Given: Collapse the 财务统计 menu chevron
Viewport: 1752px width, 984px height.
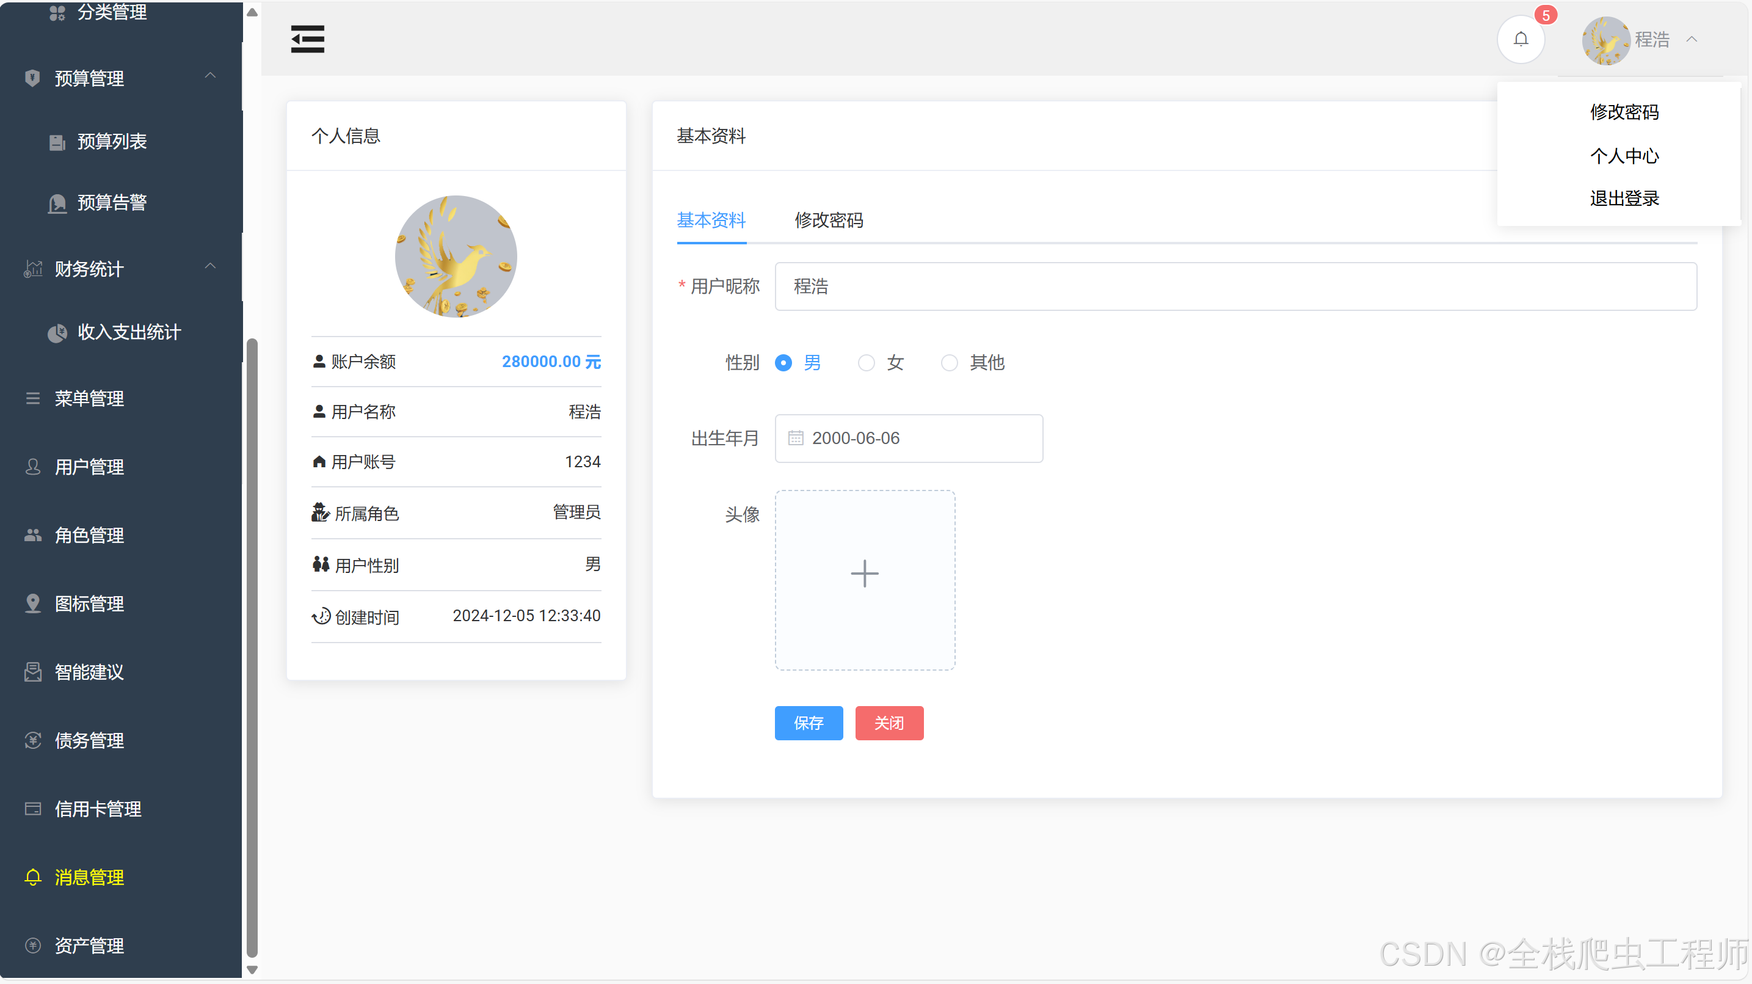Looking at the screenshot, I should click(x=210, y=266).
